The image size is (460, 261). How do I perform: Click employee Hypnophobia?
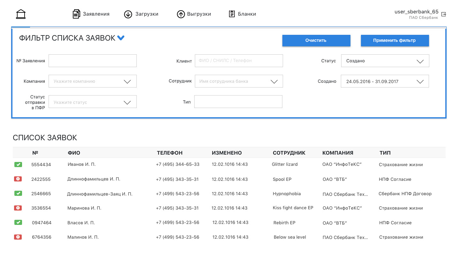[x=287, y=194]
